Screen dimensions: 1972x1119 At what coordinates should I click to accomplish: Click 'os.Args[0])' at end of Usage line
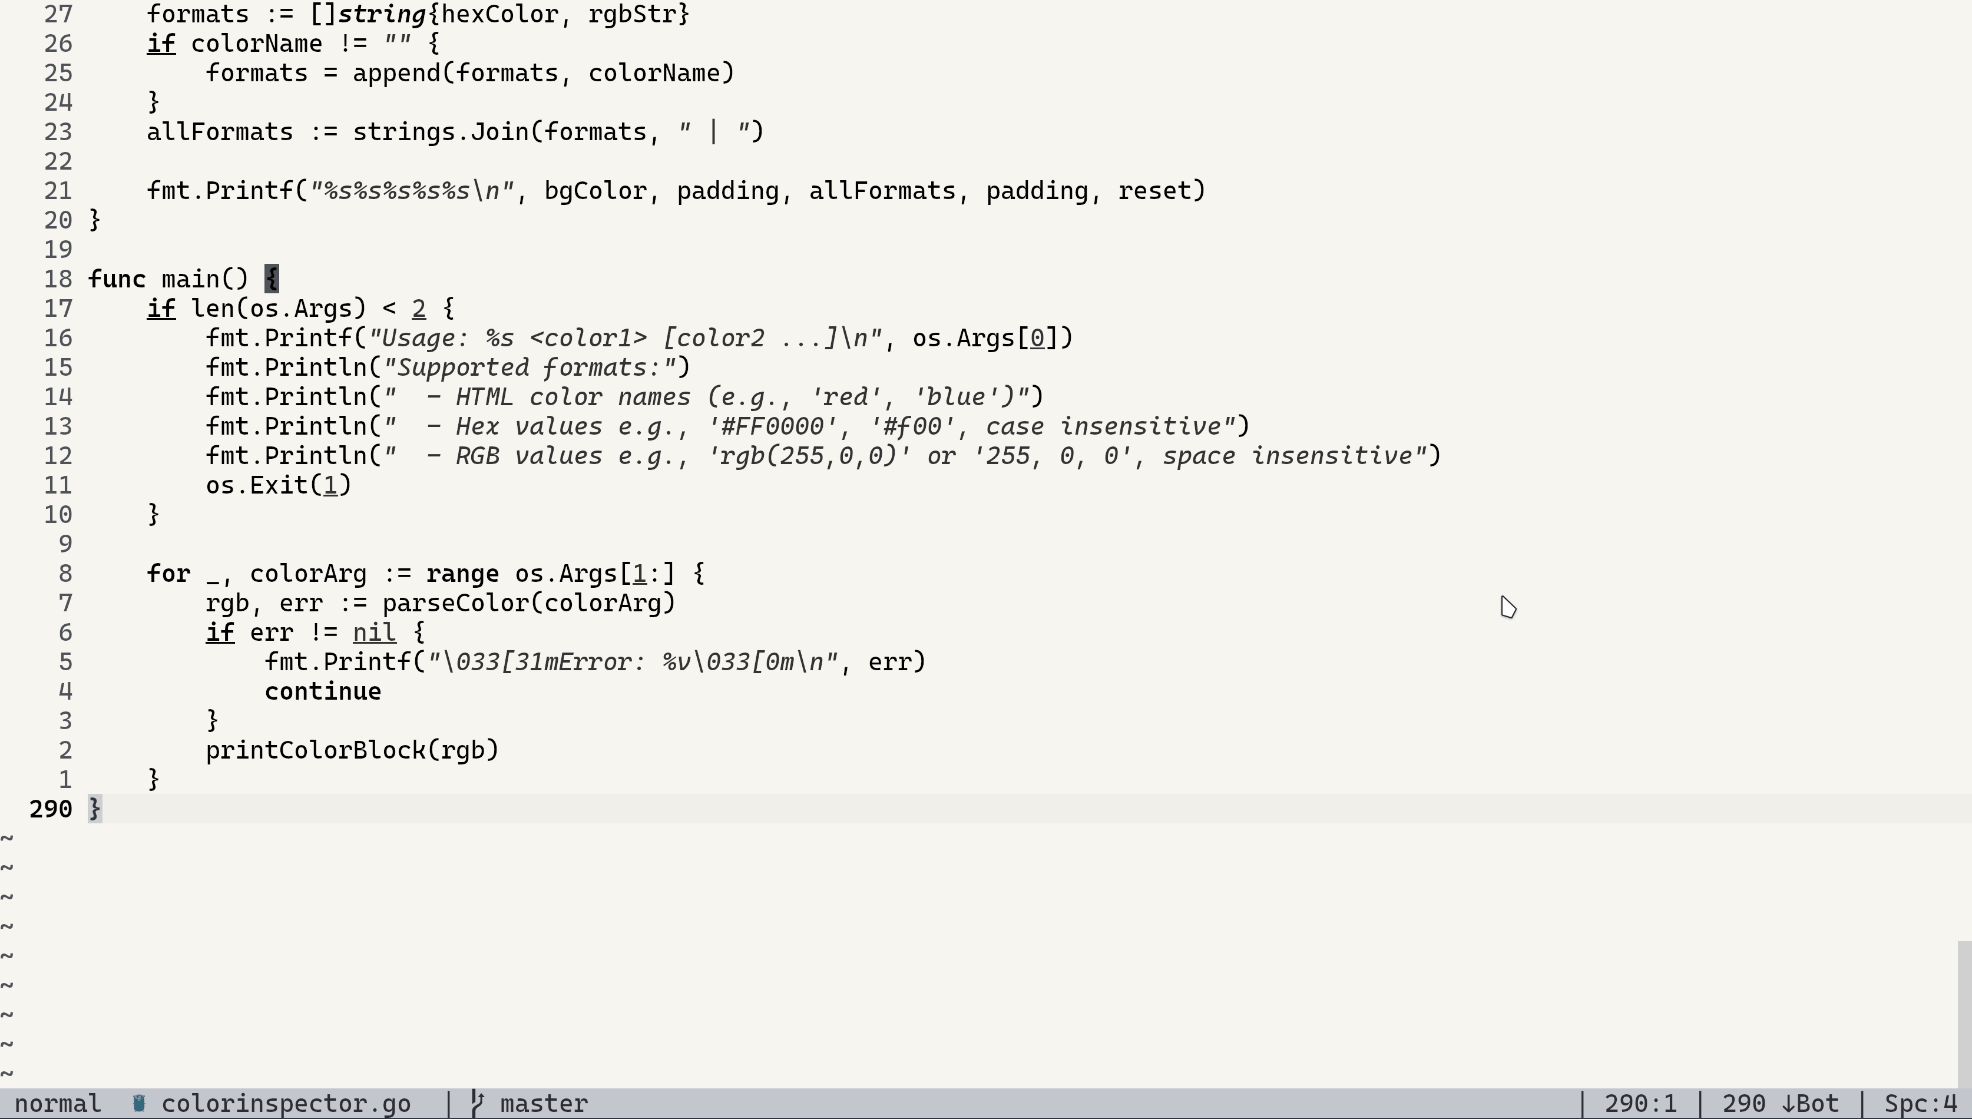point(993,338)
